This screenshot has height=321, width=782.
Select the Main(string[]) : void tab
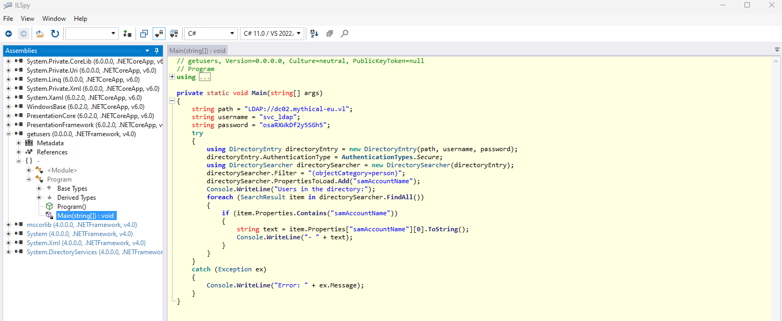198,50
